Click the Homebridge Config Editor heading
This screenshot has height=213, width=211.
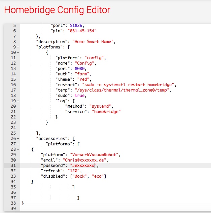(57, 10)
